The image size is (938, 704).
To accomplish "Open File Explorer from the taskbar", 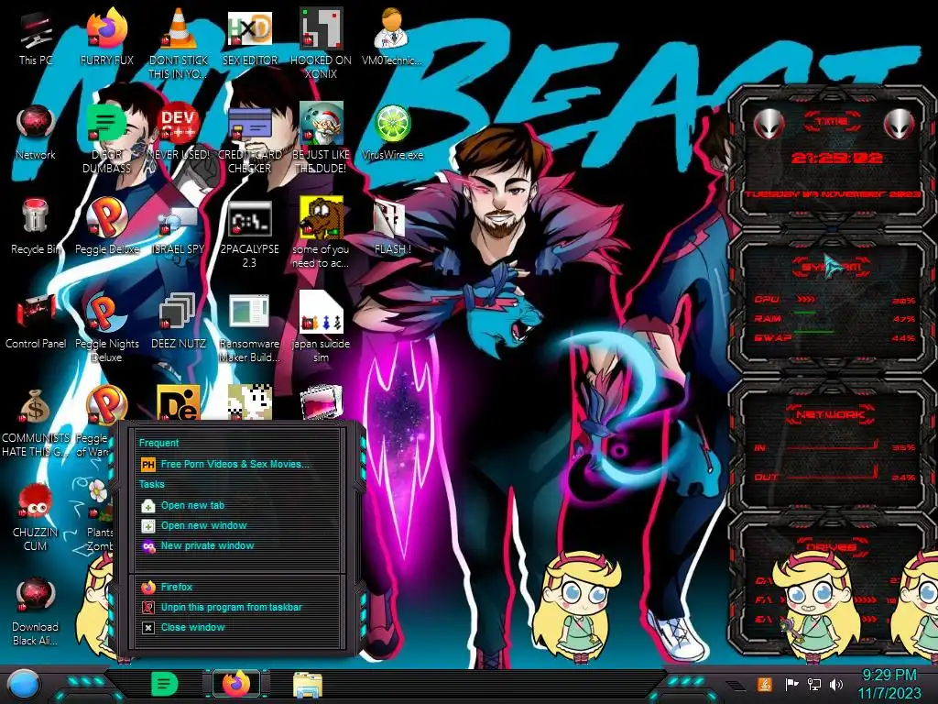I will (308, 685).
